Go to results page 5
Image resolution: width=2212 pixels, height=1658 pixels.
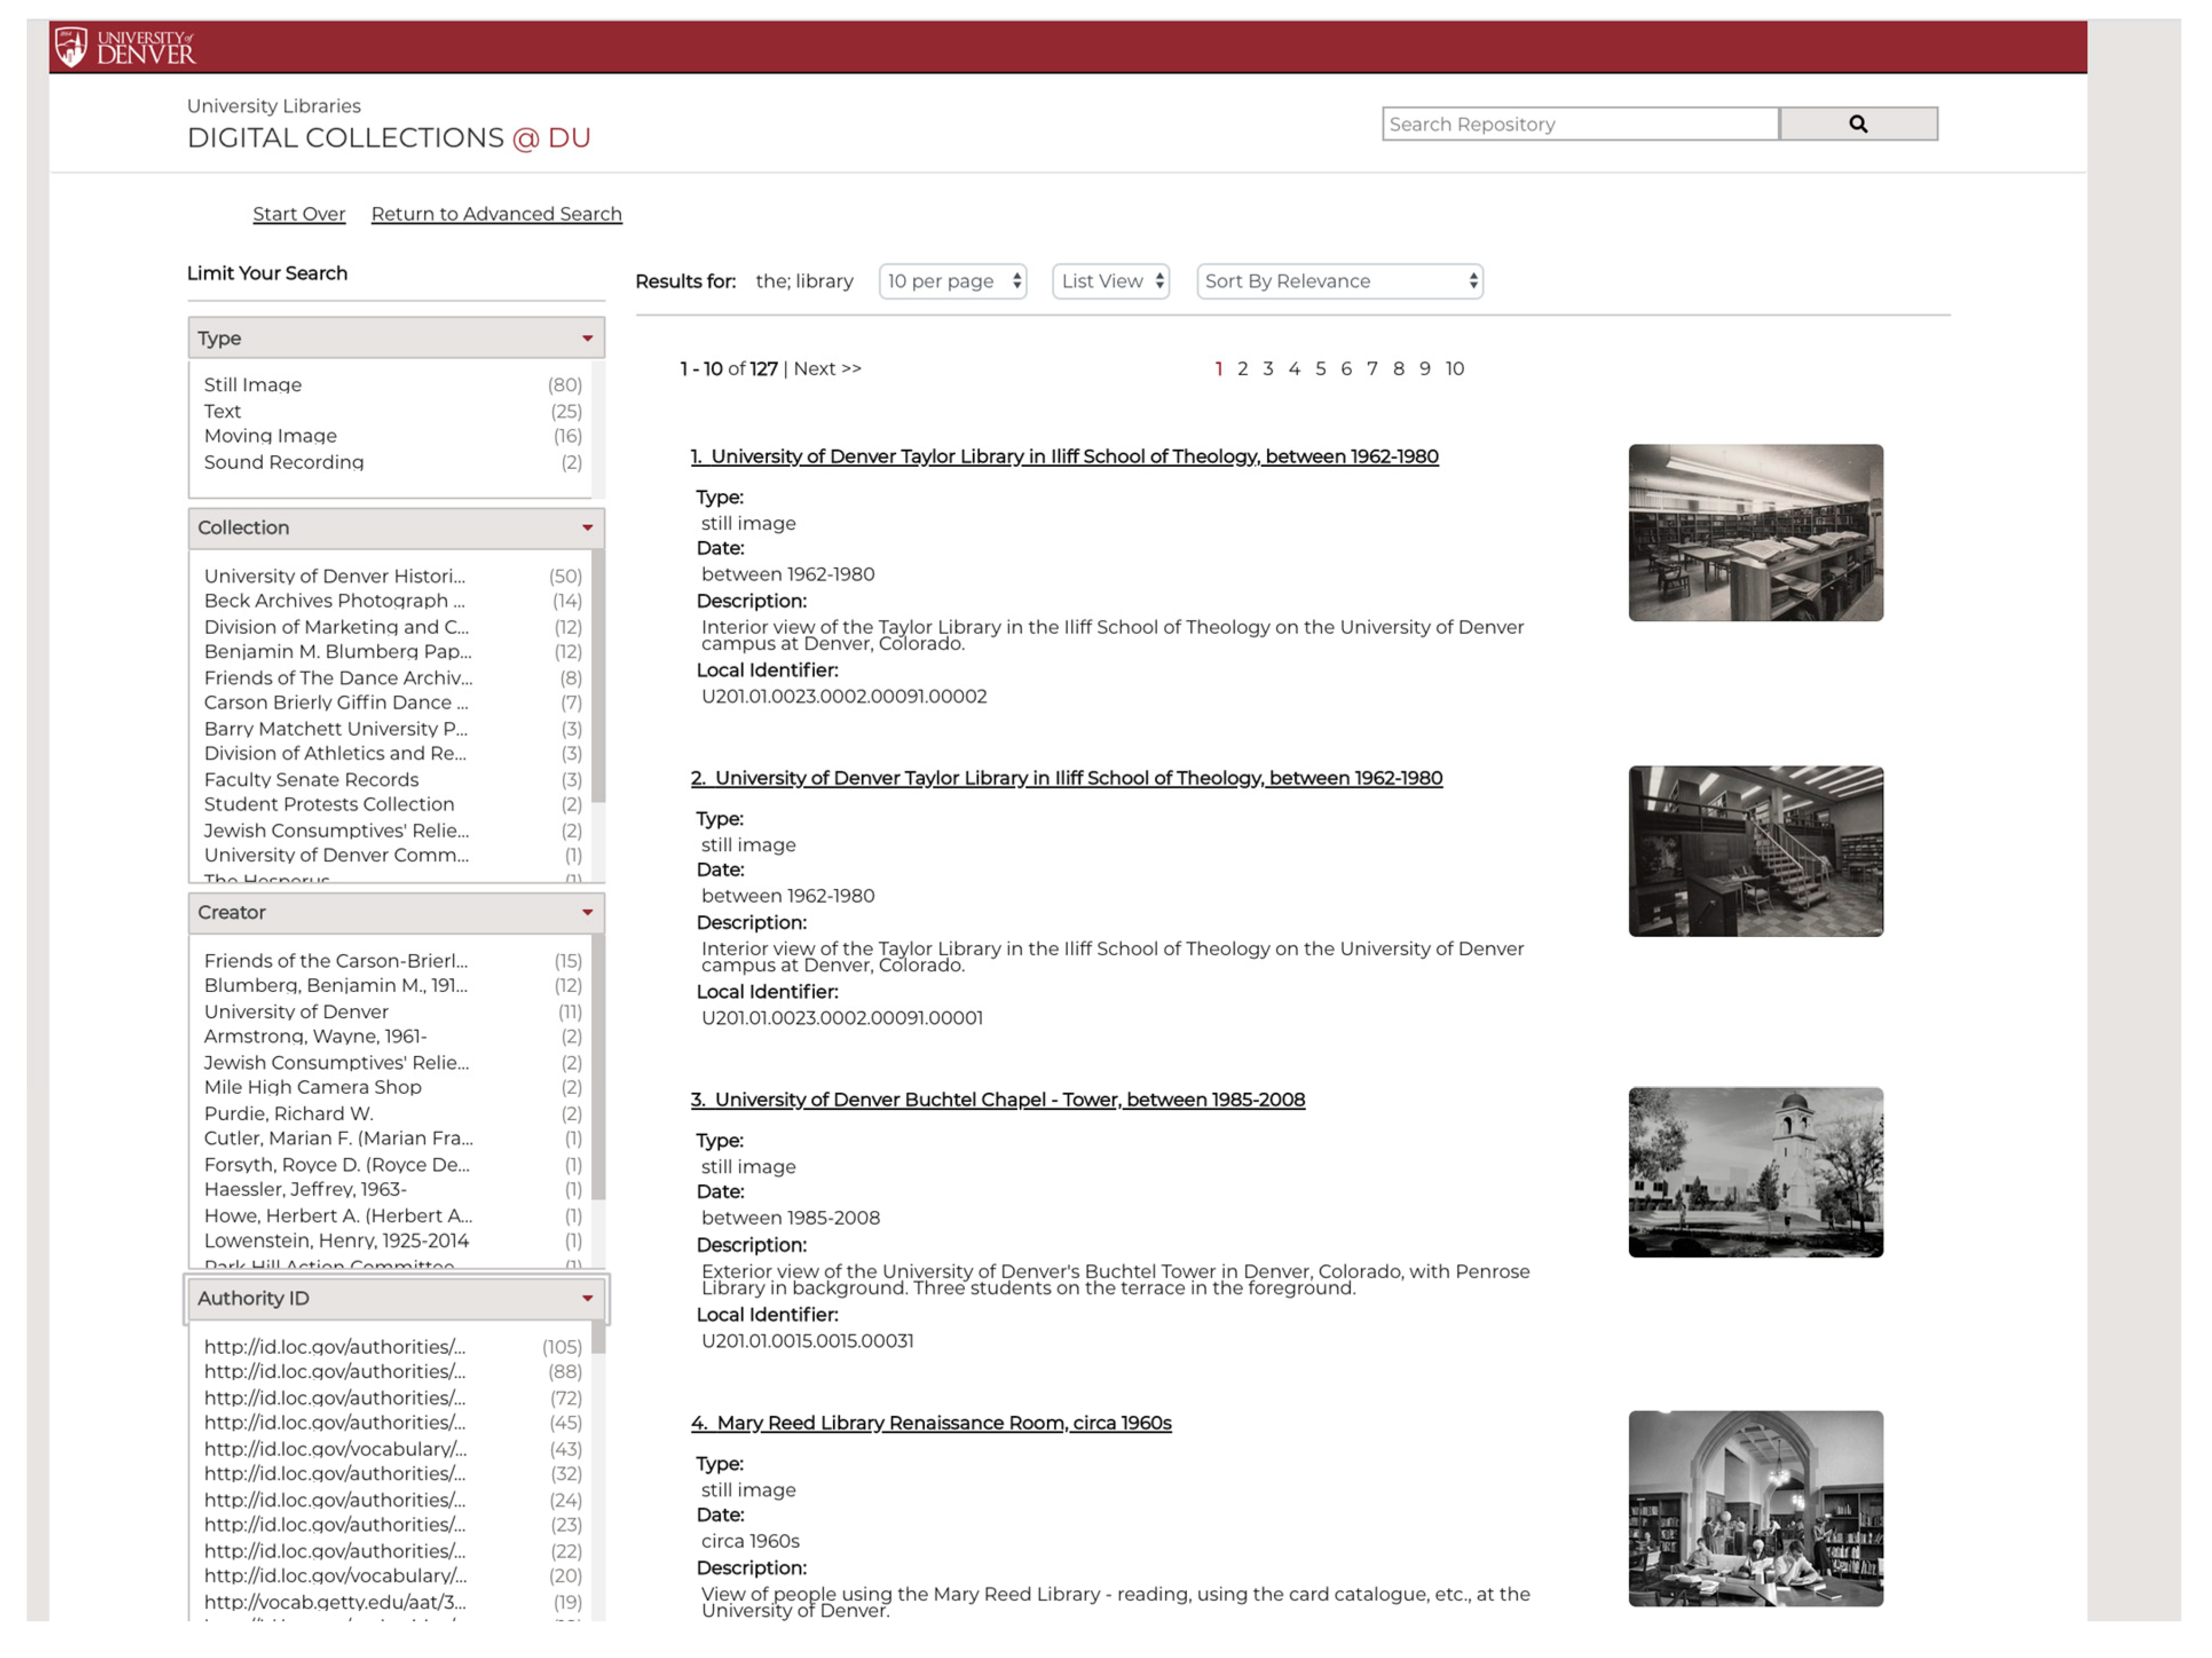(1320, 369)
